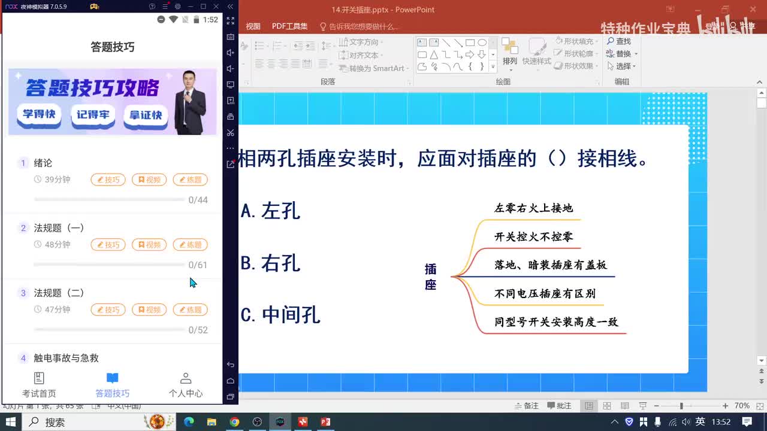Image resolution: width=767 pixels, height=431 pixels.
Task: Switch to 个人中心 bottom tab
Action: [186, 385]
